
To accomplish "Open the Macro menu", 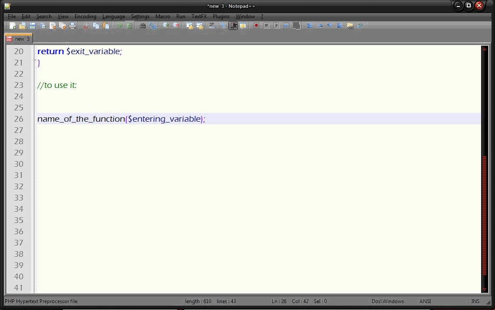I will coord(162,16).
